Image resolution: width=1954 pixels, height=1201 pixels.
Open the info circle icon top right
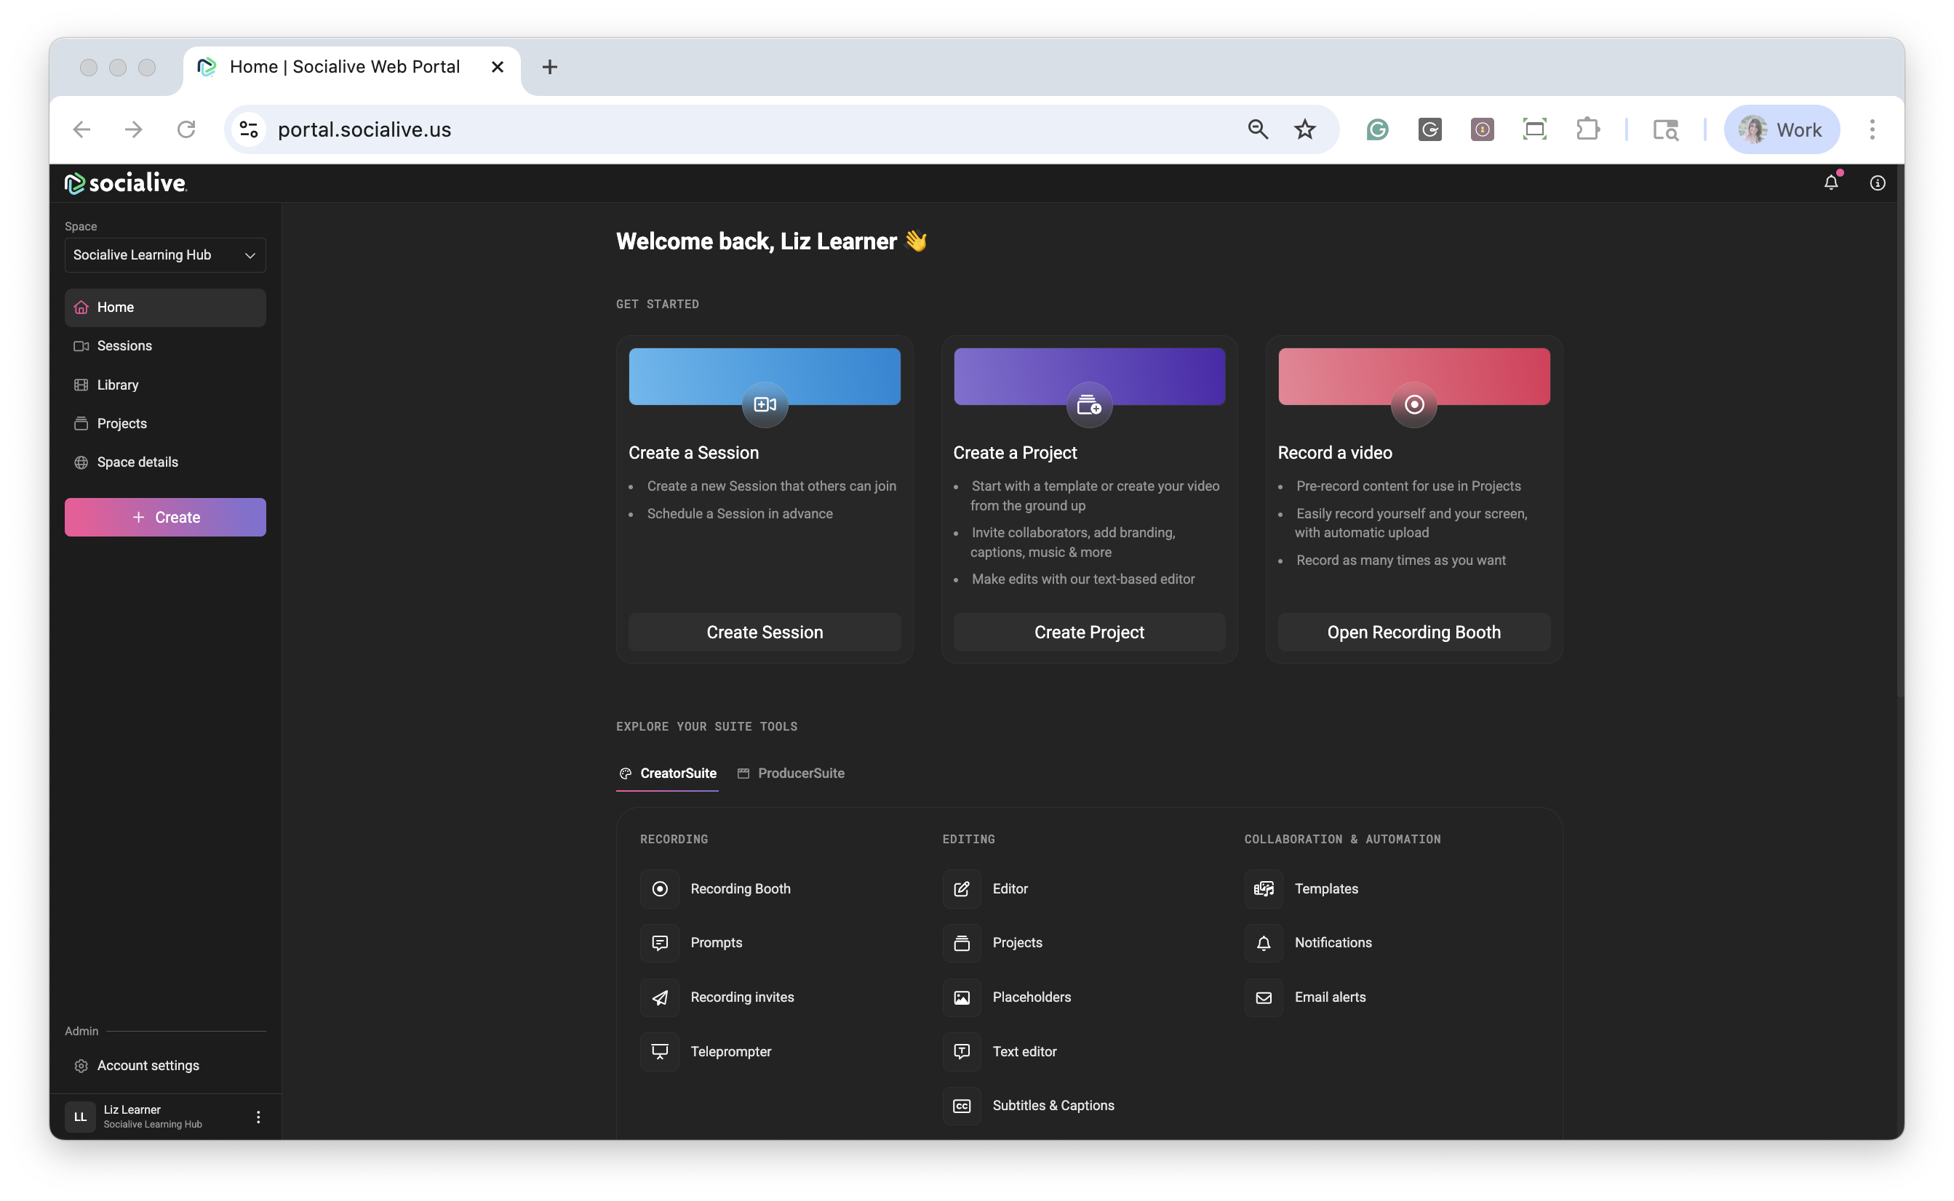(x=1877, y=183)
